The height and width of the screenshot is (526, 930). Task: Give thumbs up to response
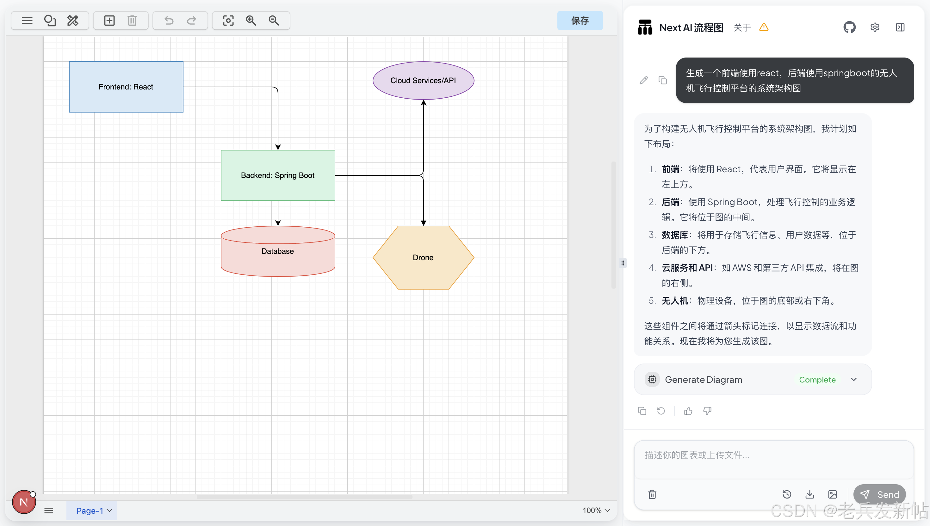pos(688,411)
